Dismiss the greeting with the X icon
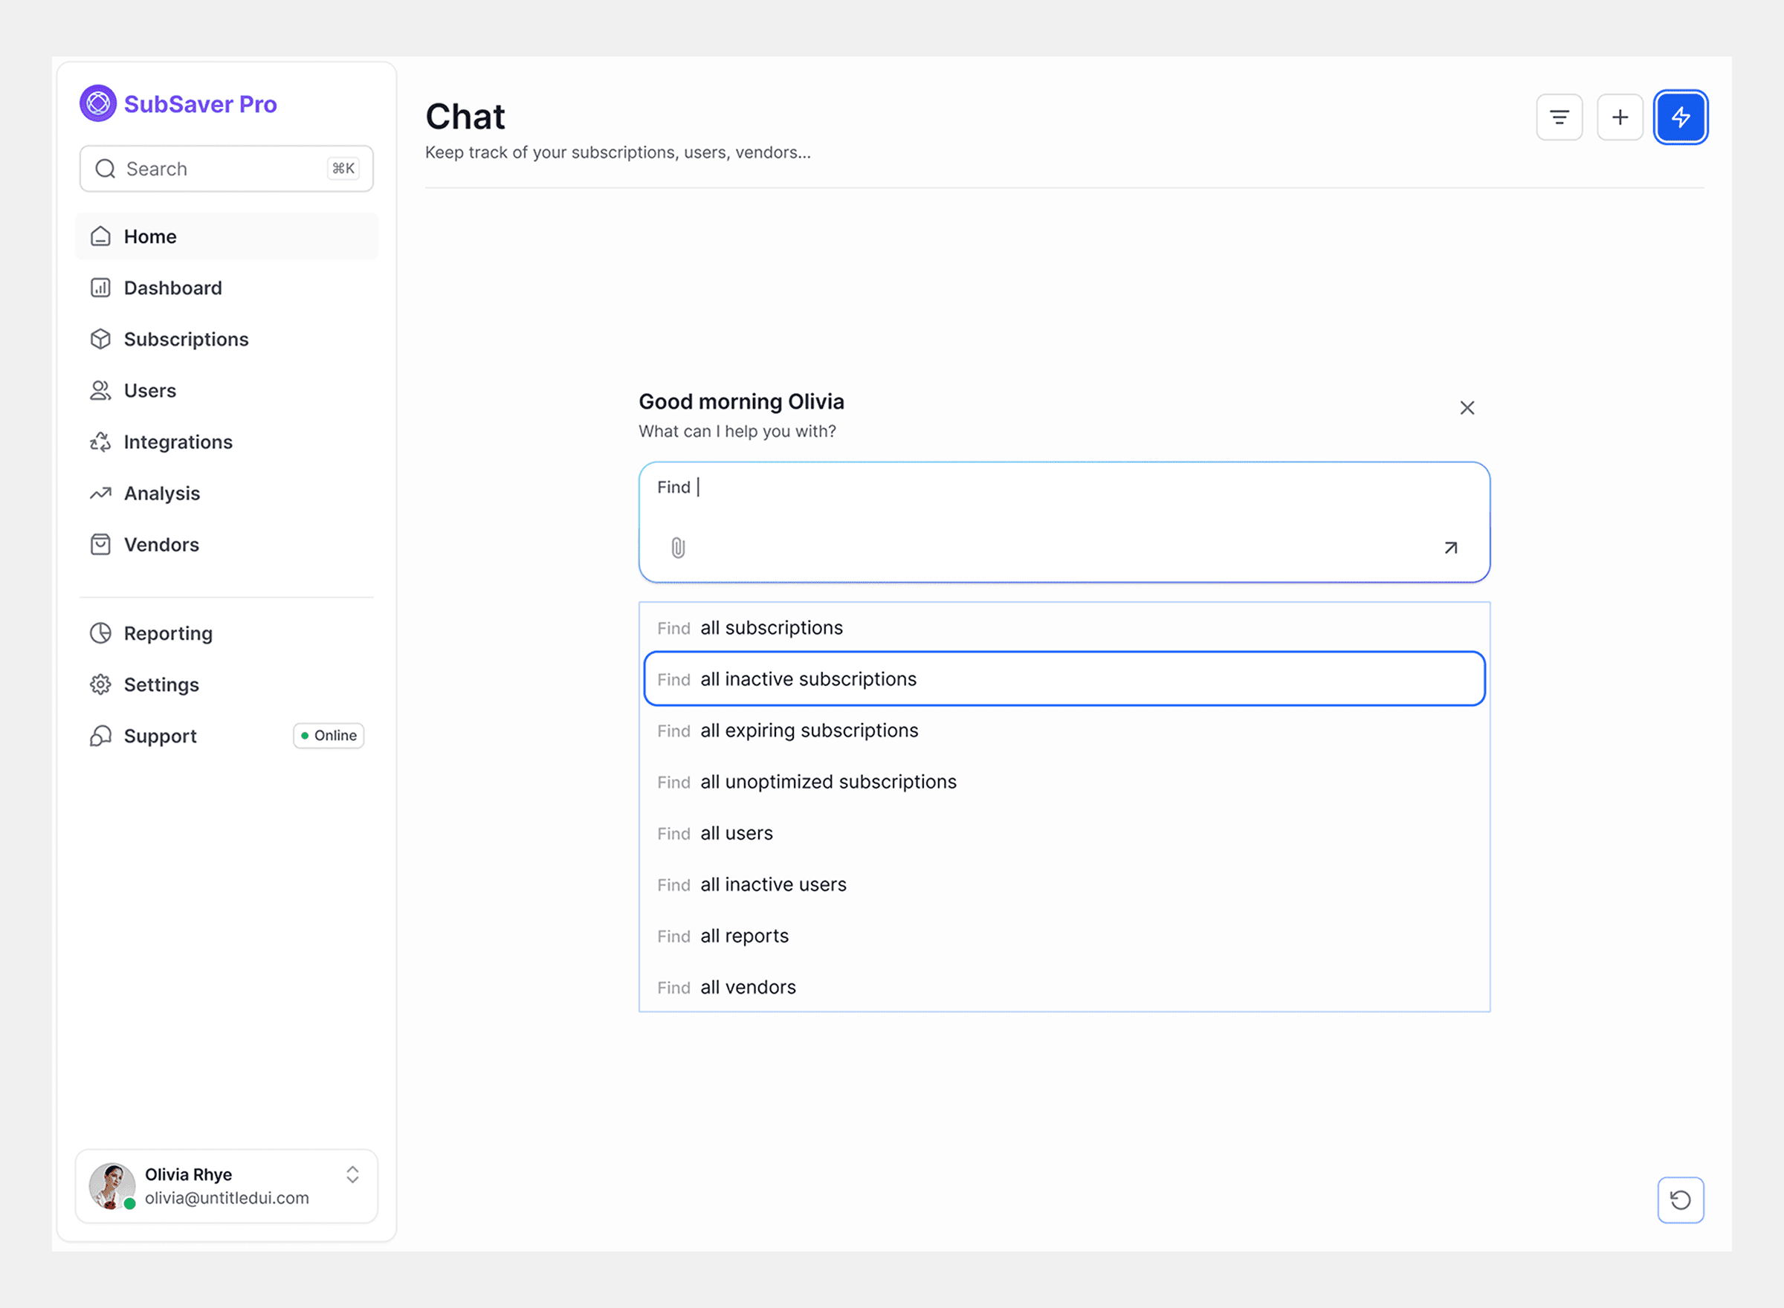 click(1467, 408)
